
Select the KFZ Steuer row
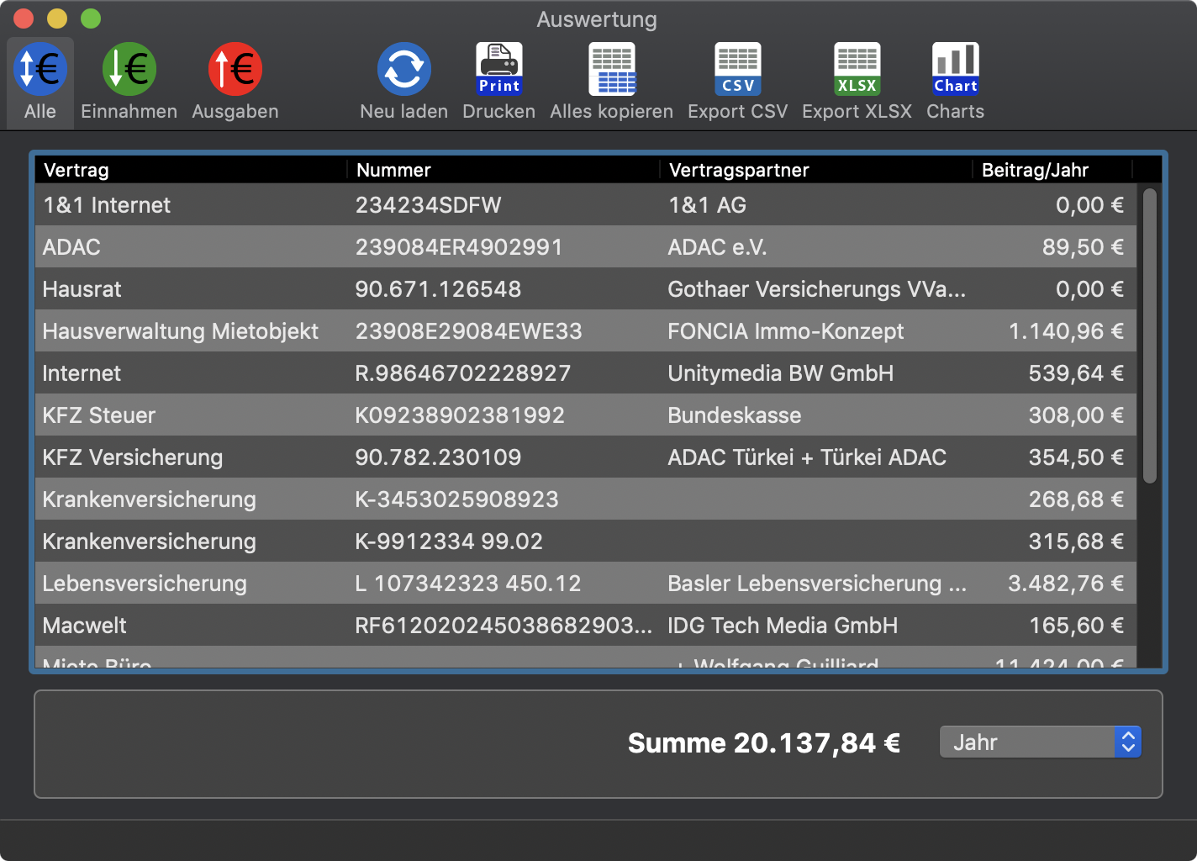click(x=586, y=415)
